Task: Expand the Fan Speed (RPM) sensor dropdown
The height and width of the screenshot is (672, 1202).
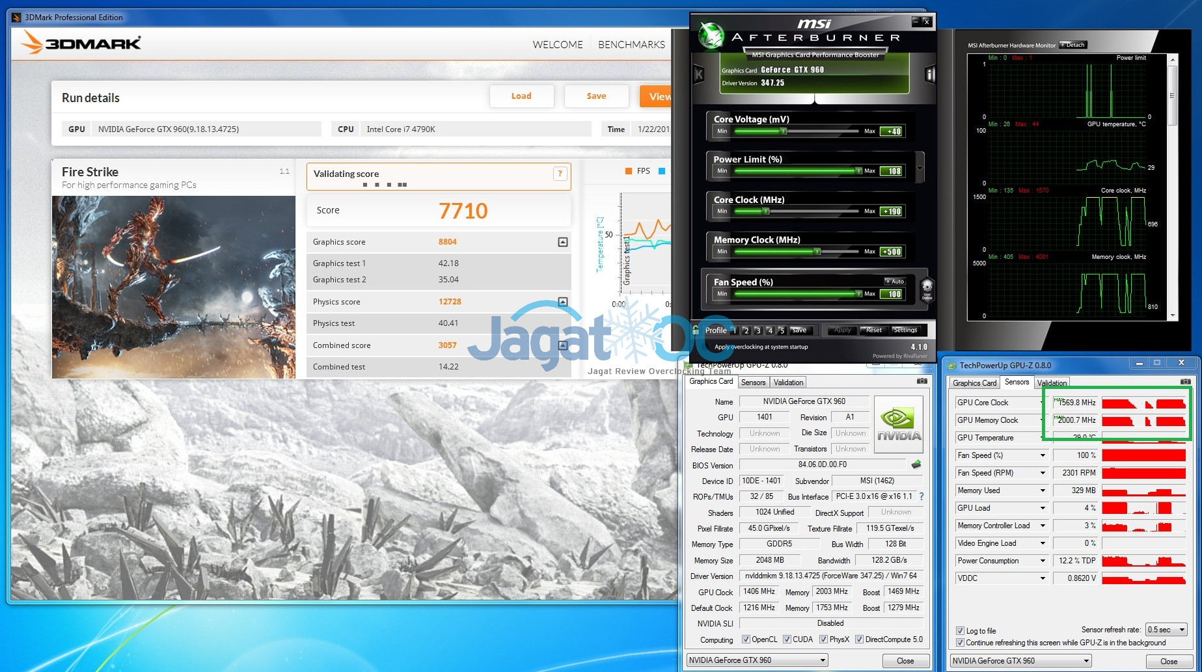Action: 1043,473
